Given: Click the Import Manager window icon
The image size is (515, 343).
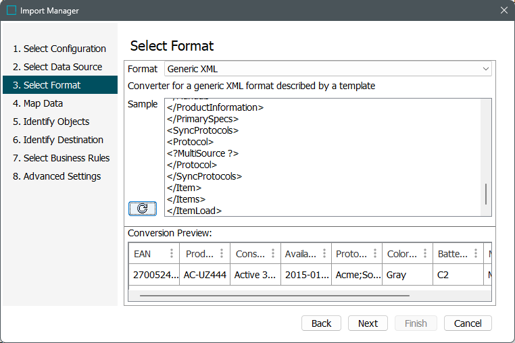Looking at the screenshot, I should click(x=11, y=11).
